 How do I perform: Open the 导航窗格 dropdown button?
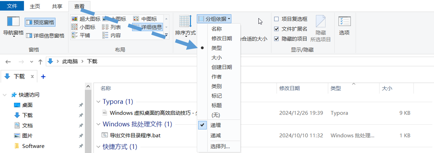[x=13, y=27]
